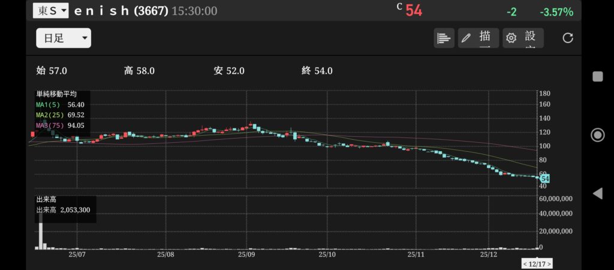
Task: Expand the 日足 timeframe dropdown
Action: coord(63,38)
